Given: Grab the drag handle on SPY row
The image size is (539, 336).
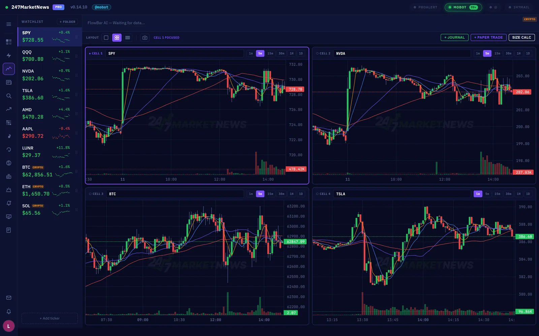Looking at the screenshot, I should [x=76, y=37].
